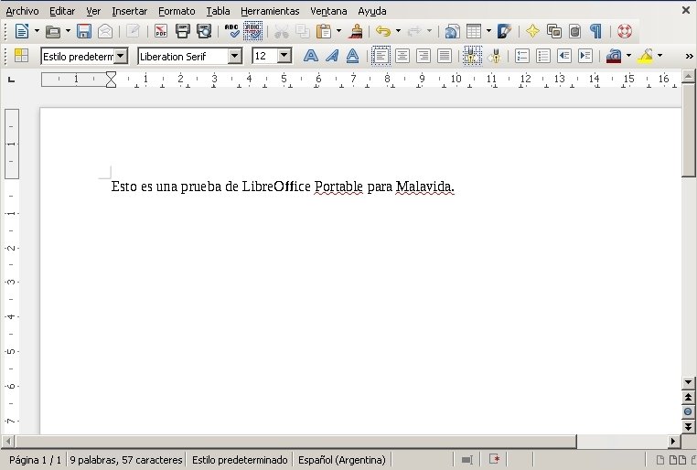This screenshot has width=697, height=470.
Task: Send document as e-mail using envelope icon
Action: (105, 31)
